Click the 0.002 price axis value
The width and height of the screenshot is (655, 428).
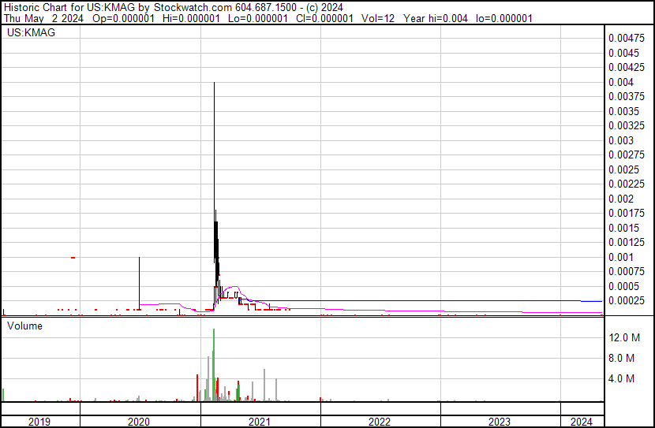tap(621, 199)
